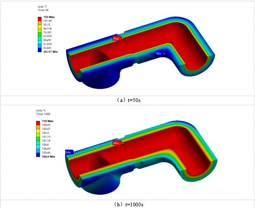The height and width of the screenshot is (208, 255).
Task: Select the '34.177 Min' legend value
Action: tap(51, 52)
